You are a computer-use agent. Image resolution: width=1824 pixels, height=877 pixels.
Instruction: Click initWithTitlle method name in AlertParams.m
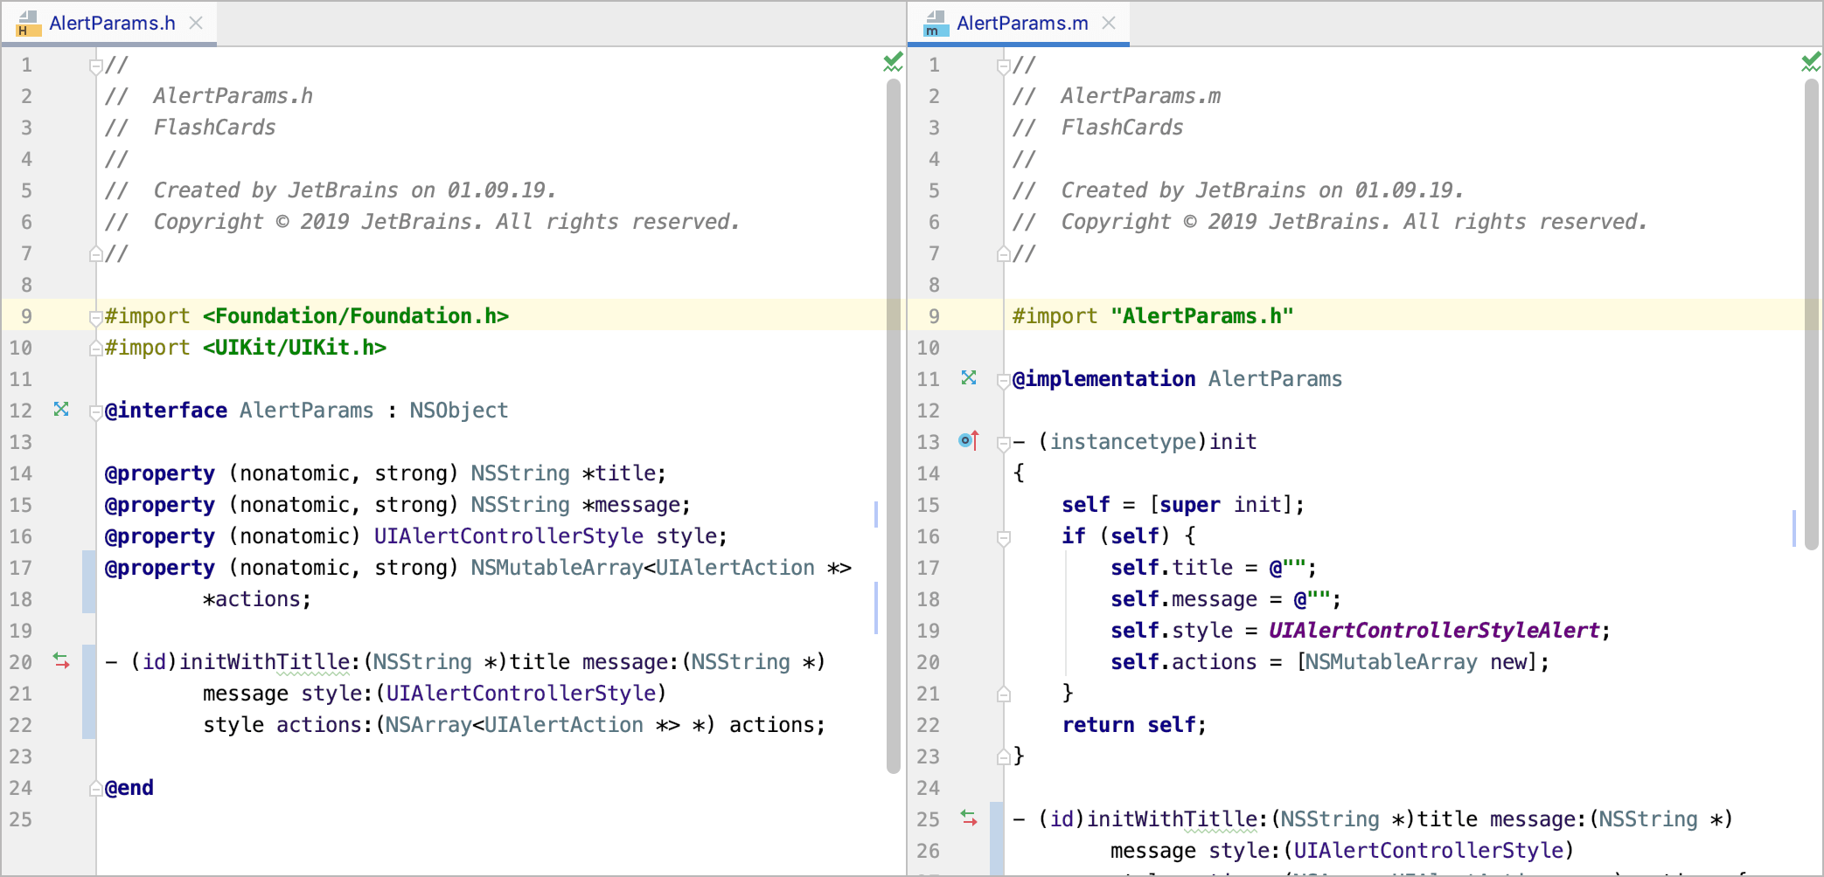pyautogui.click(x=1173, y=819)
